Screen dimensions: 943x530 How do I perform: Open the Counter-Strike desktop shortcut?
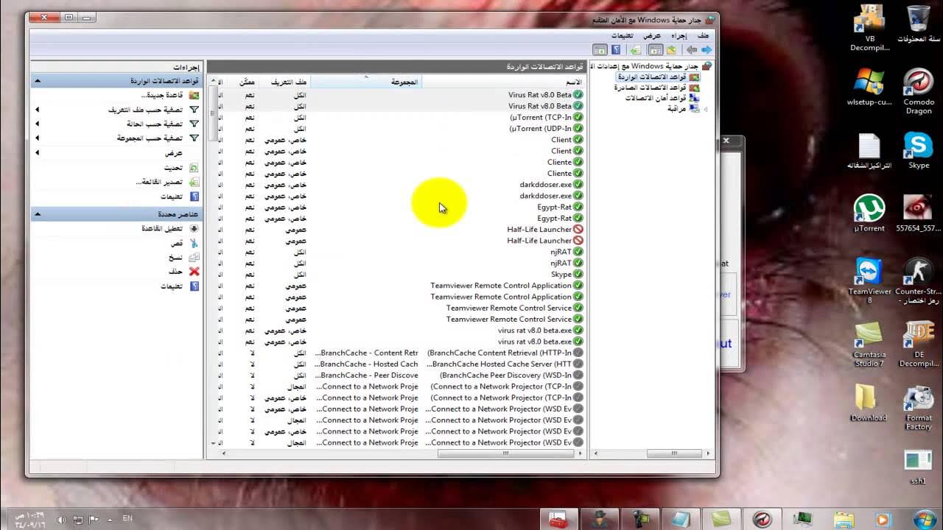point(918,280)
